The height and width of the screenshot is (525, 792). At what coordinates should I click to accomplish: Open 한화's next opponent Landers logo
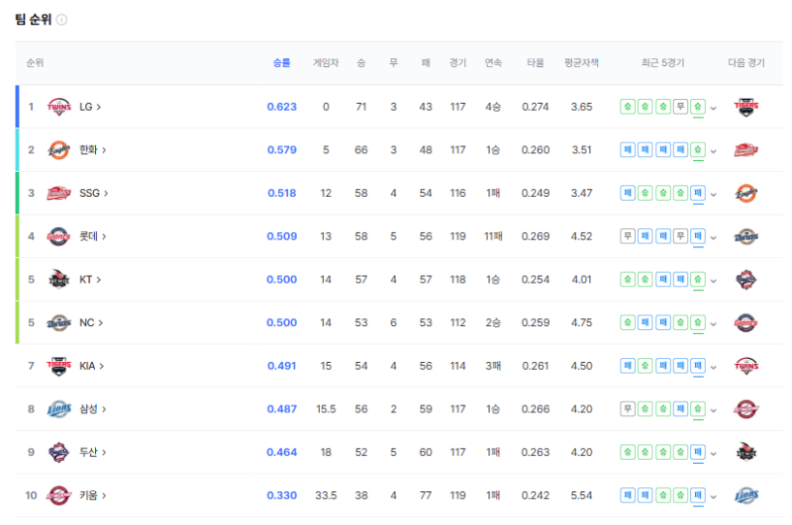(746, 149)
